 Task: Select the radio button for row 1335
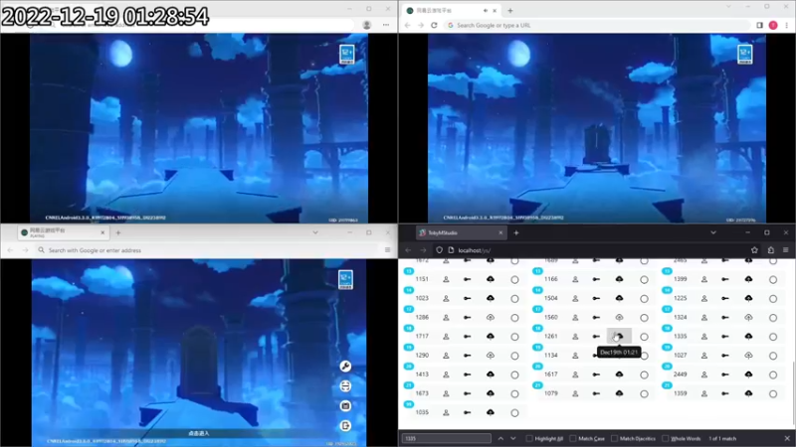click(773, 337)
